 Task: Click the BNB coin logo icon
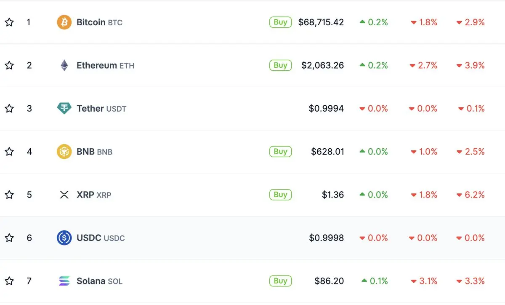click(x=64, y=152)
